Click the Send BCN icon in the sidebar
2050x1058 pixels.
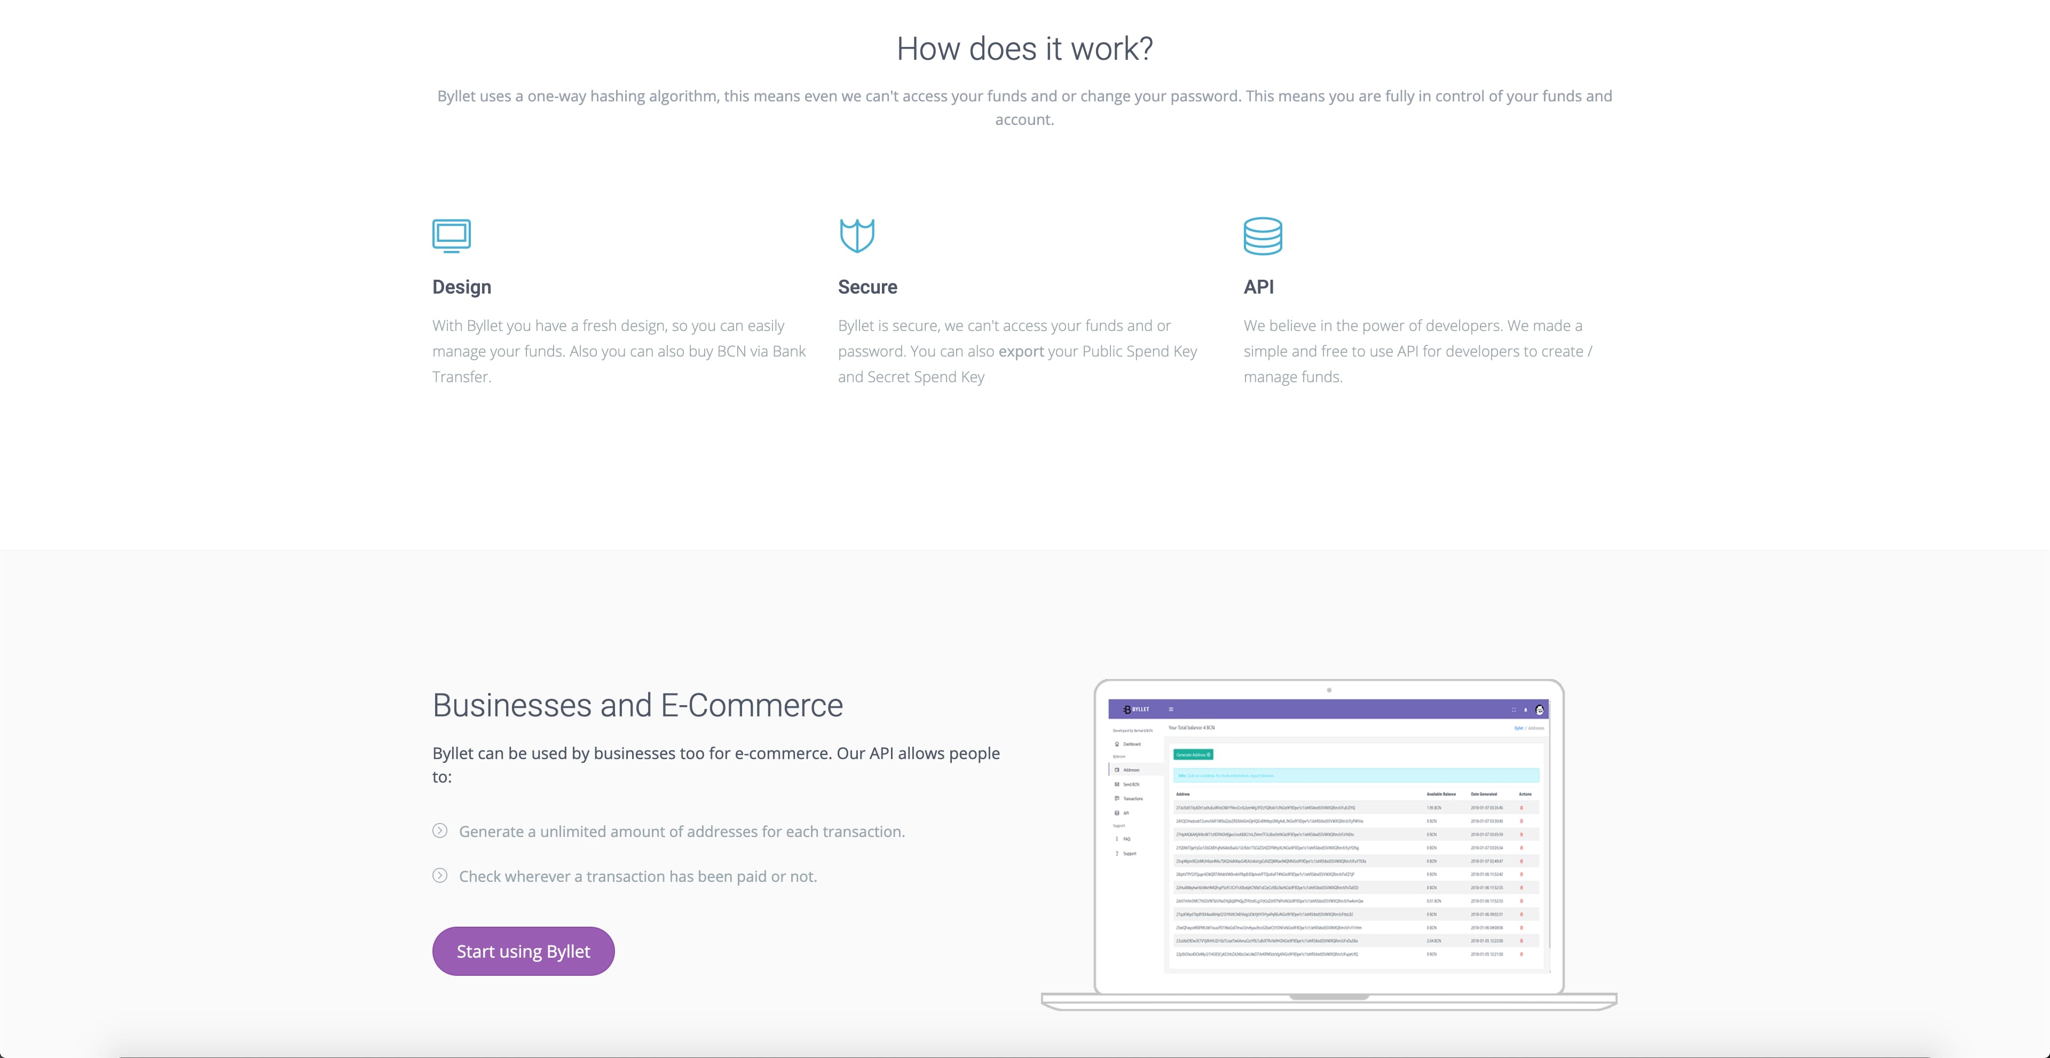[1116, 784]
